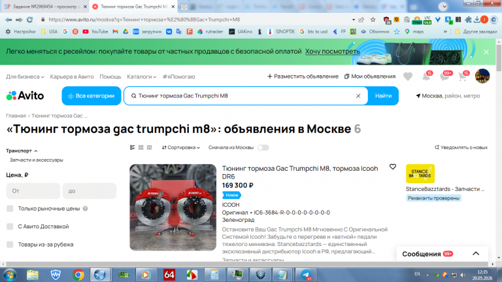502x282 pixels.
Task: Close the green resale banner
Action: tap(486, 52)
